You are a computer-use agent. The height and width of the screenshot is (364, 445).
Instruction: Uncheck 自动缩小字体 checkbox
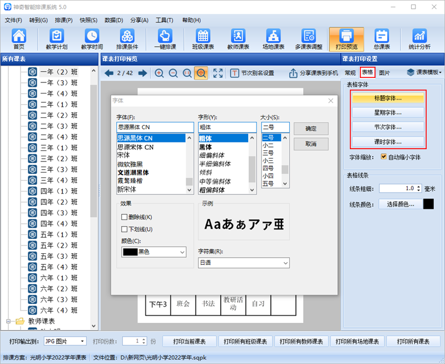pyautogui.click(x=384, y=157)
